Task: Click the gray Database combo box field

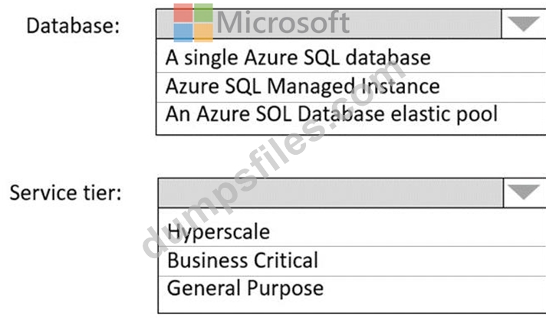Action: [x=329, y=24]
